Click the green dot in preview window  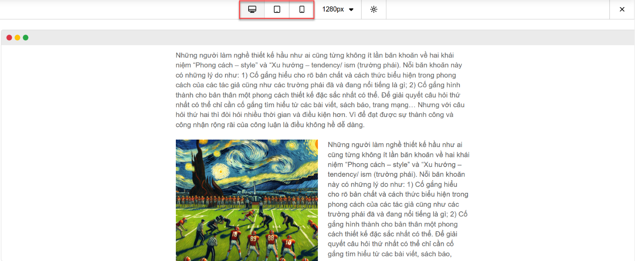26,38
